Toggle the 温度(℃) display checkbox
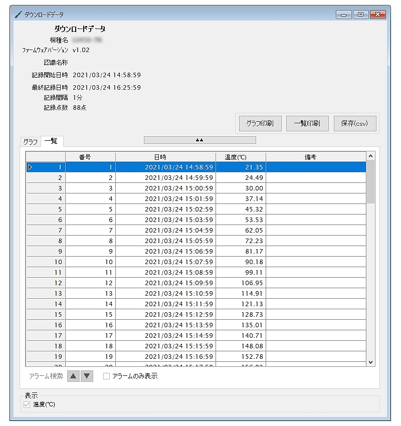Viewport: 401px width, 426px height. point(27,404)
